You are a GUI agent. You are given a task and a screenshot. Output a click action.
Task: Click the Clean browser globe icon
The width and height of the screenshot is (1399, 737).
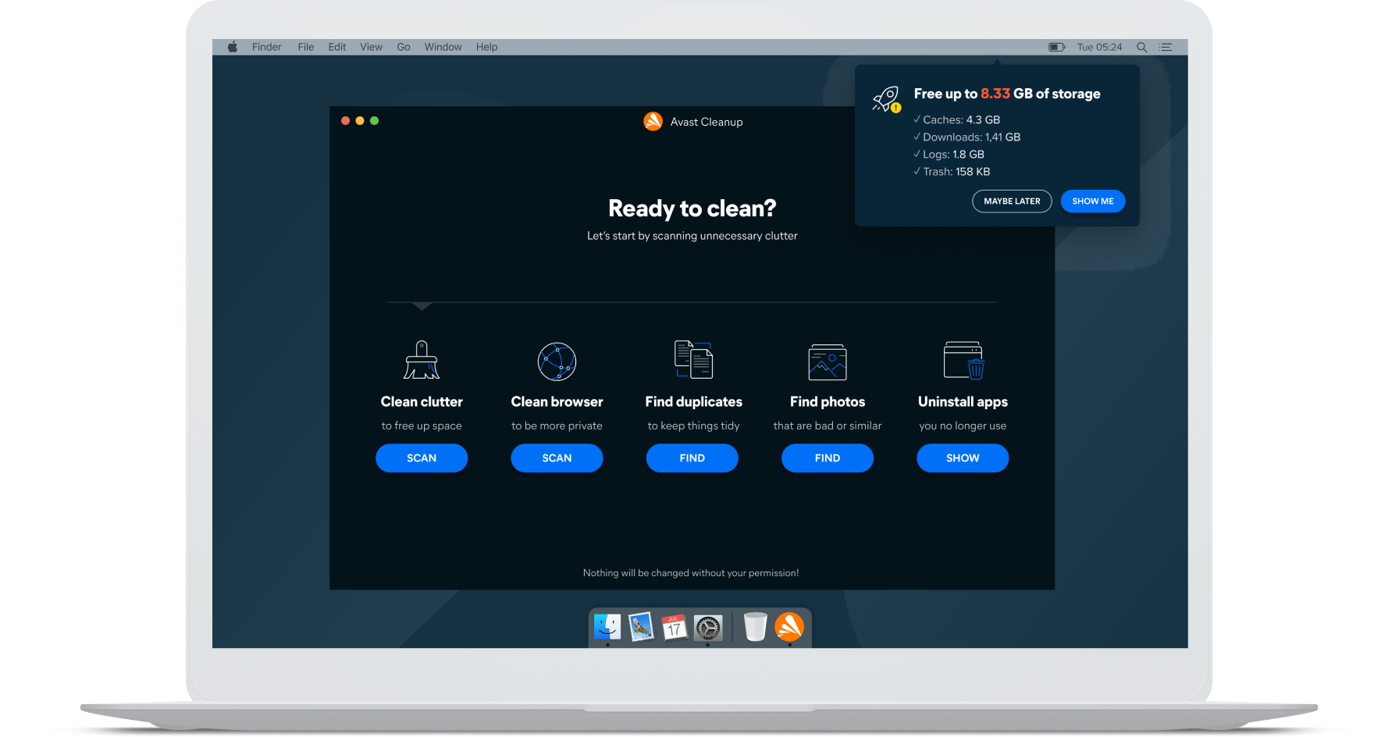pos(557,361)
